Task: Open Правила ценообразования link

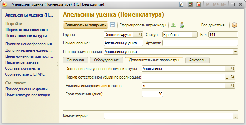Action: pyautogui.click(x=28, y=44)
